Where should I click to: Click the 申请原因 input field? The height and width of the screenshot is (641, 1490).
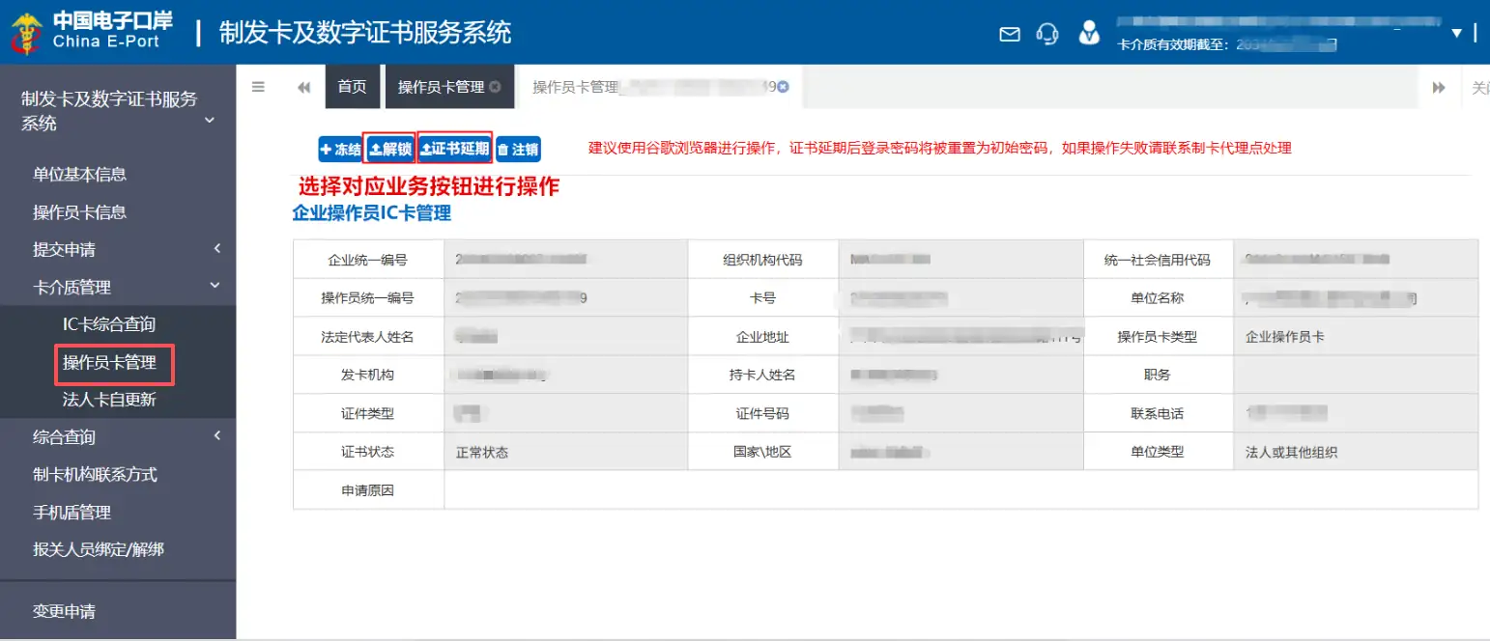[960, 490]
